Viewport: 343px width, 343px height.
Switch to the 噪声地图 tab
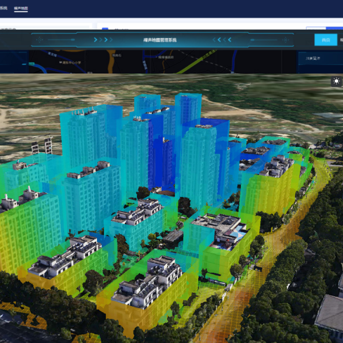pos(21,8)
